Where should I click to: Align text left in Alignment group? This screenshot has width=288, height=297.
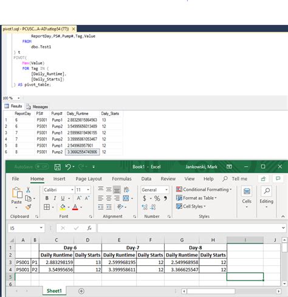pyautogui.click(x=101, y=198)
